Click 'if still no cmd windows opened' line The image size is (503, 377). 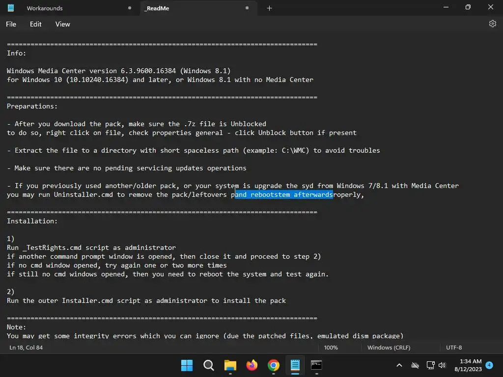[168, 274]
